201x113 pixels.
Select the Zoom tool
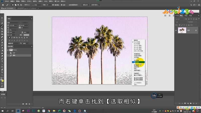[x=2, y=72]
